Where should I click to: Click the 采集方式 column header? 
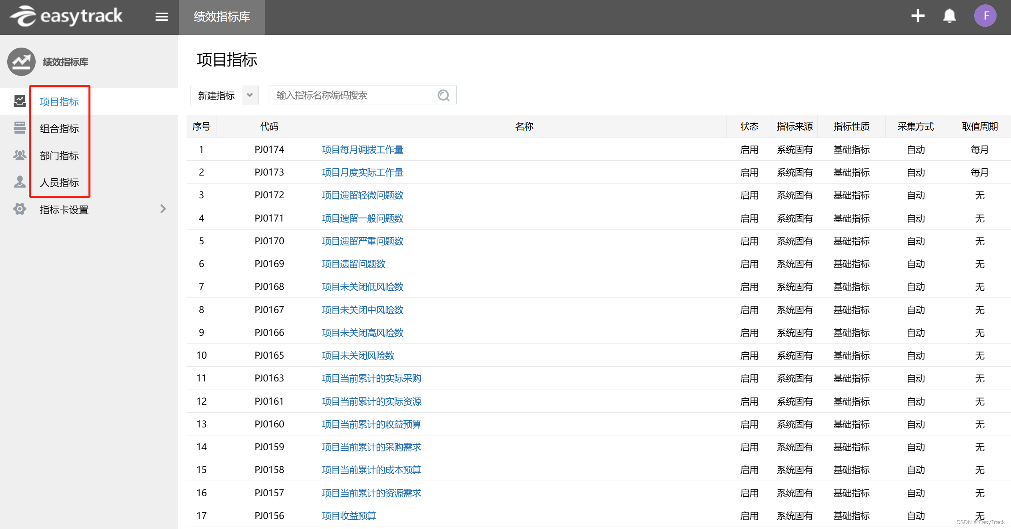pos(916,126)
